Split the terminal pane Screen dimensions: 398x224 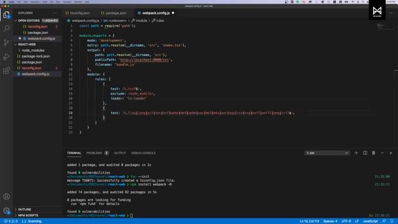click(365, 153)
